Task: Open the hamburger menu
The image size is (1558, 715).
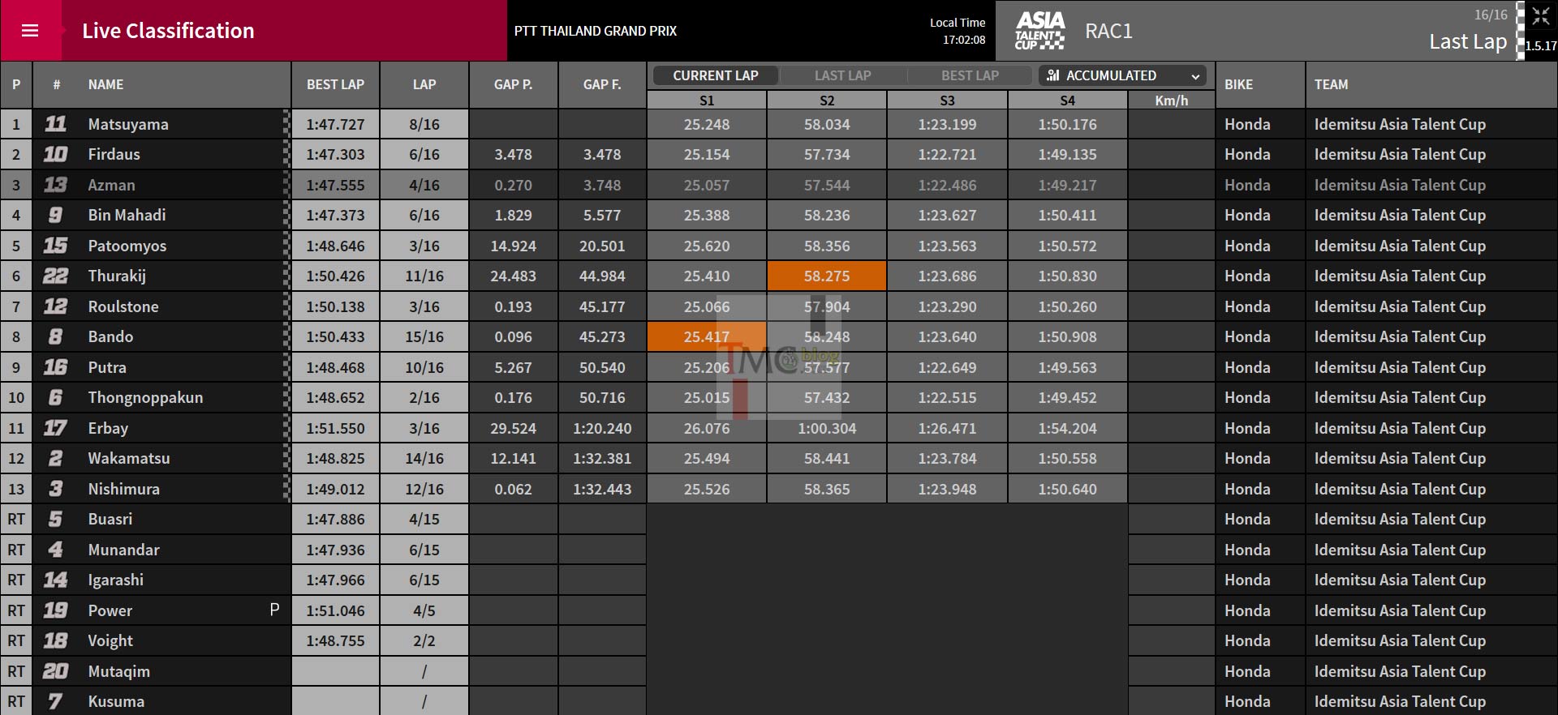Action: [x=30, y=31]
